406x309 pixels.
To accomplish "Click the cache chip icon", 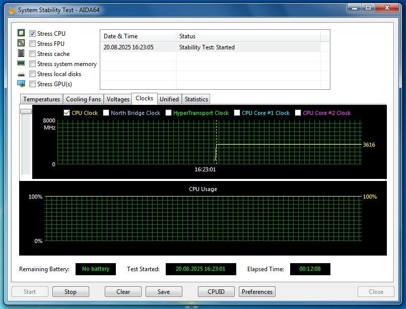I will coord(21,53).
